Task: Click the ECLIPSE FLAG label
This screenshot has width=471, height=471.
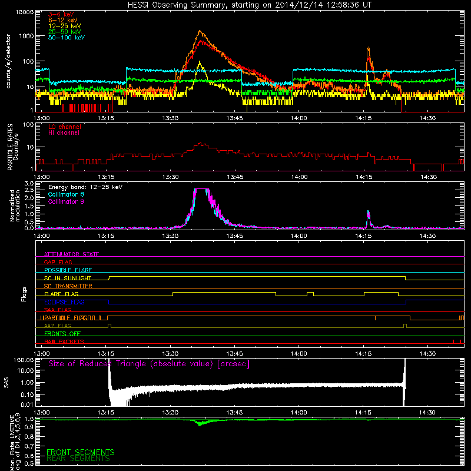Action: [64, 302]
